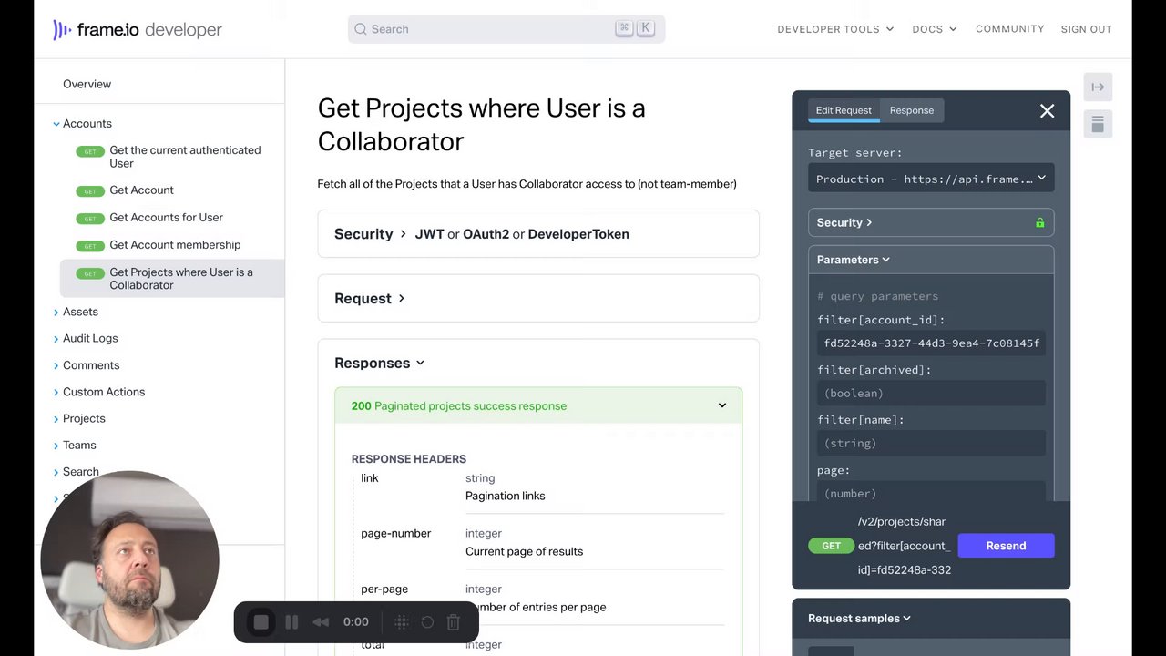Click the dotted effects icon in recorder bar
1166x656 pixels.
click(401, 622)
